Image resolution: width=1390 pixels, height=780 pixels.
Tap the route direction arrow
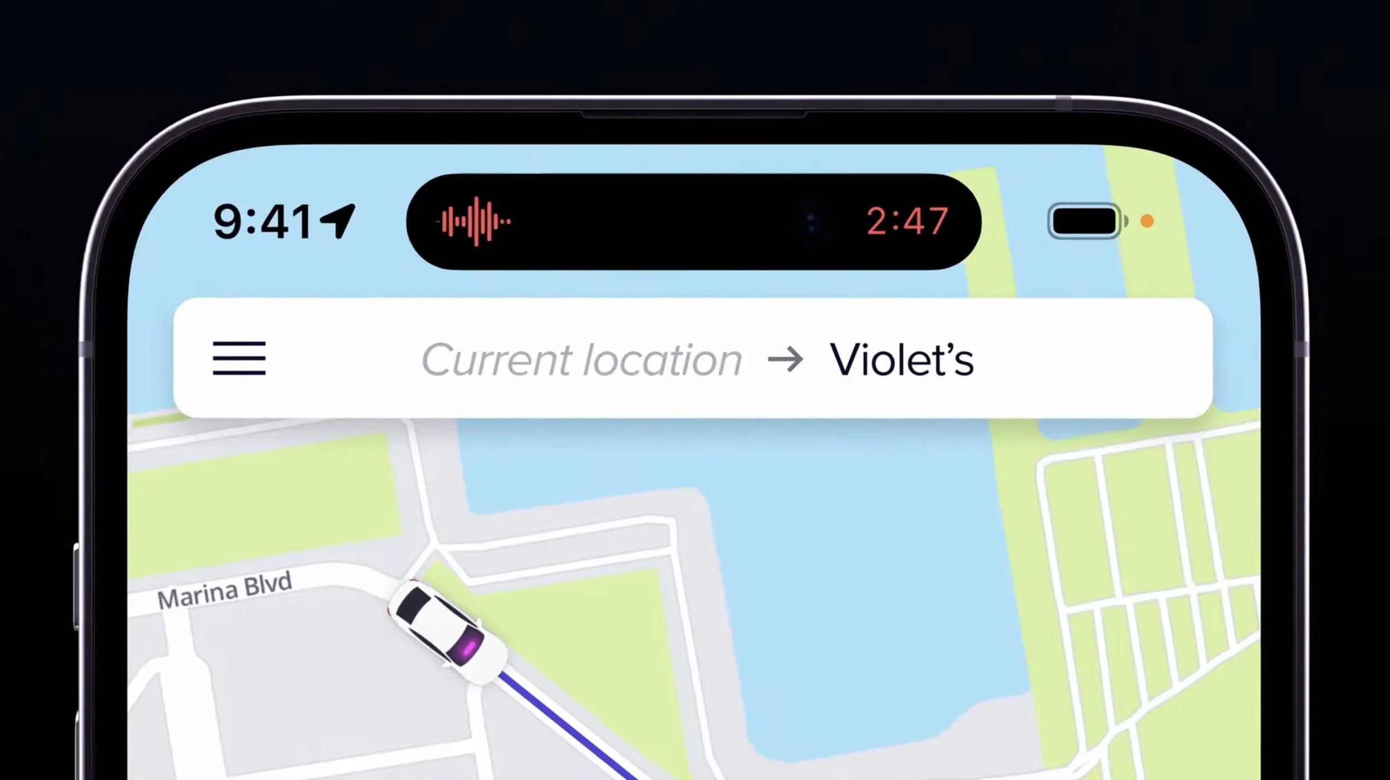coord(785,359)
